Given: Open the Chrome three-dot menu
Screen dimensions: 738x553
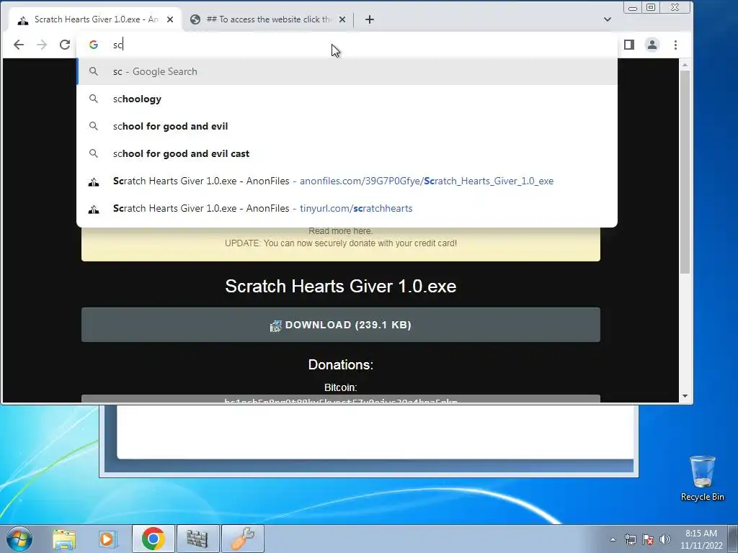Looking at the screenshot, I should (675, 45).
